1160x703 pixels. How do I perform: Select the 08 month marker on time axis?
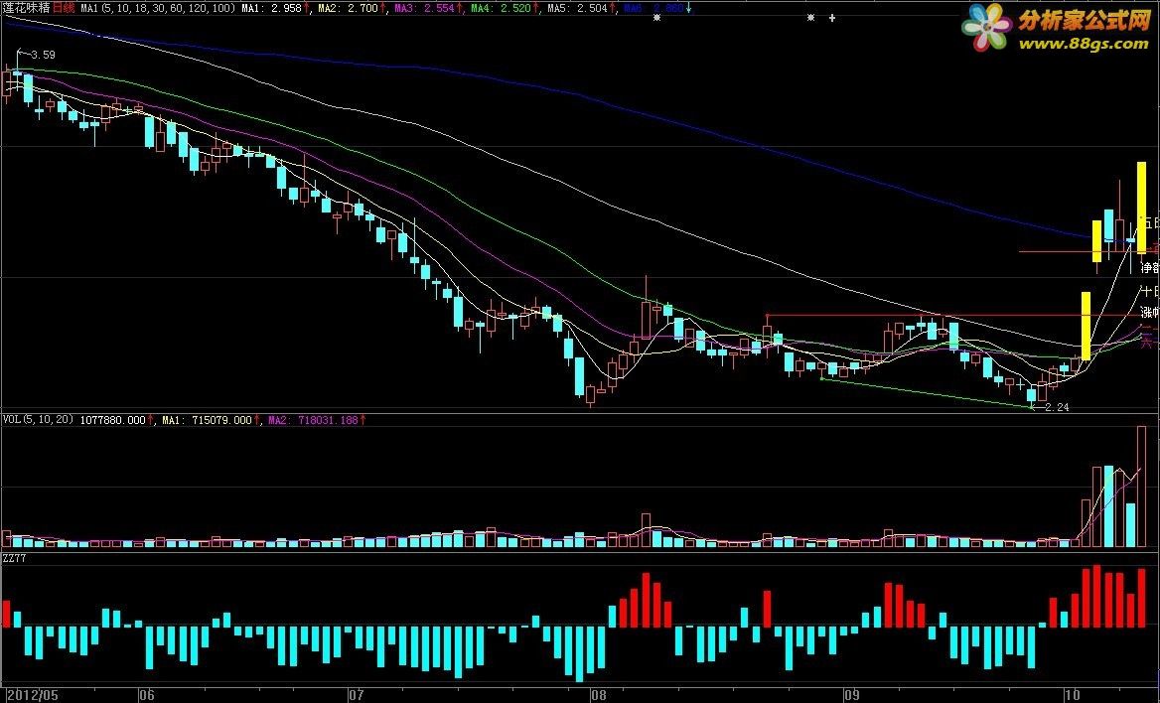pos(599,695)
